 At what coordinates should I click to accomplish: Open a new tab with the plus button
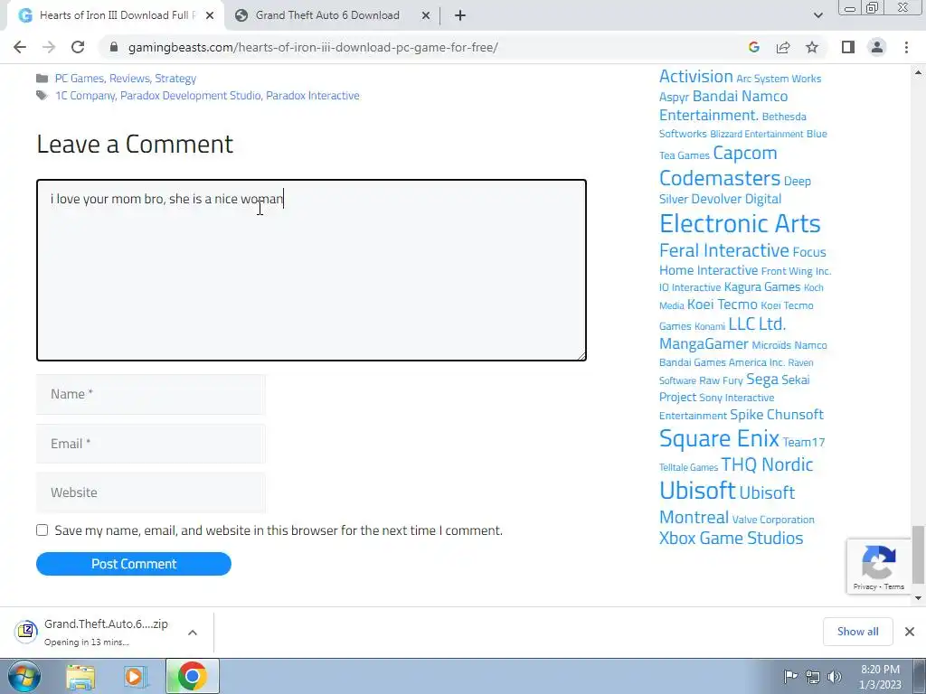460,15
